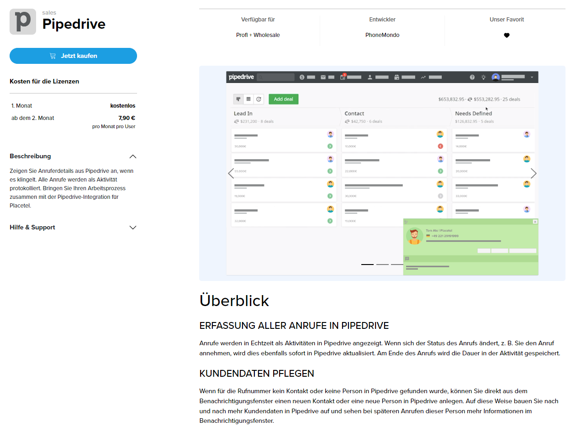581x426 pixels.
Task: Click the activities calendar icon with the red badge
Action: pos(343,77)
